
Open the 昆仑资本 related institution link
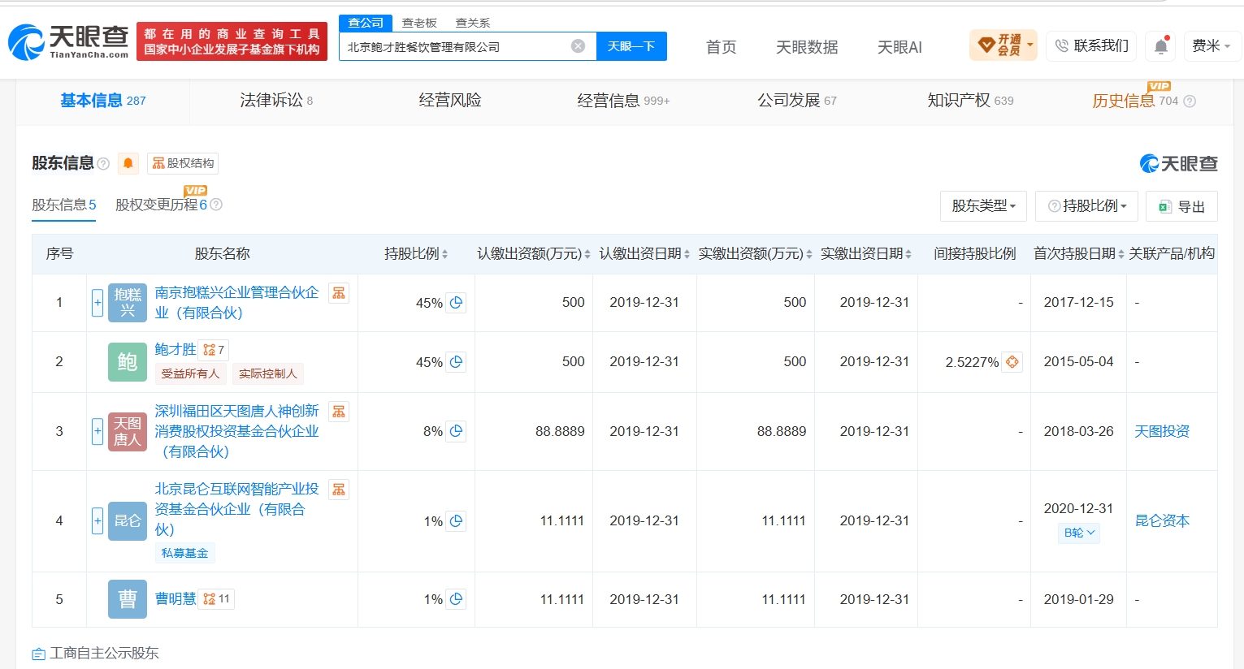pyautogui.click(x=1162, y=521)
